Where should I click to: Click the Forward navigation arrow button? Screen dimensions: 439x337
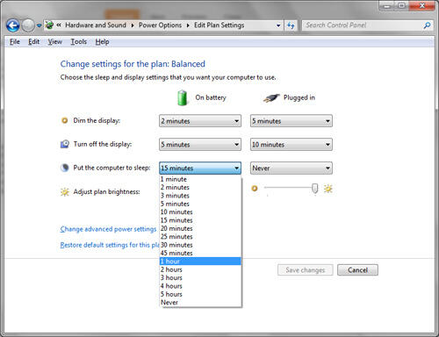28,25
